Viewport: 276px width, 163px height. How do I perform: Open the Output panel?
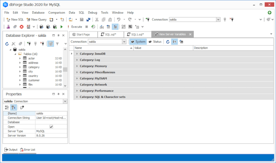click(x=11, y=150)
